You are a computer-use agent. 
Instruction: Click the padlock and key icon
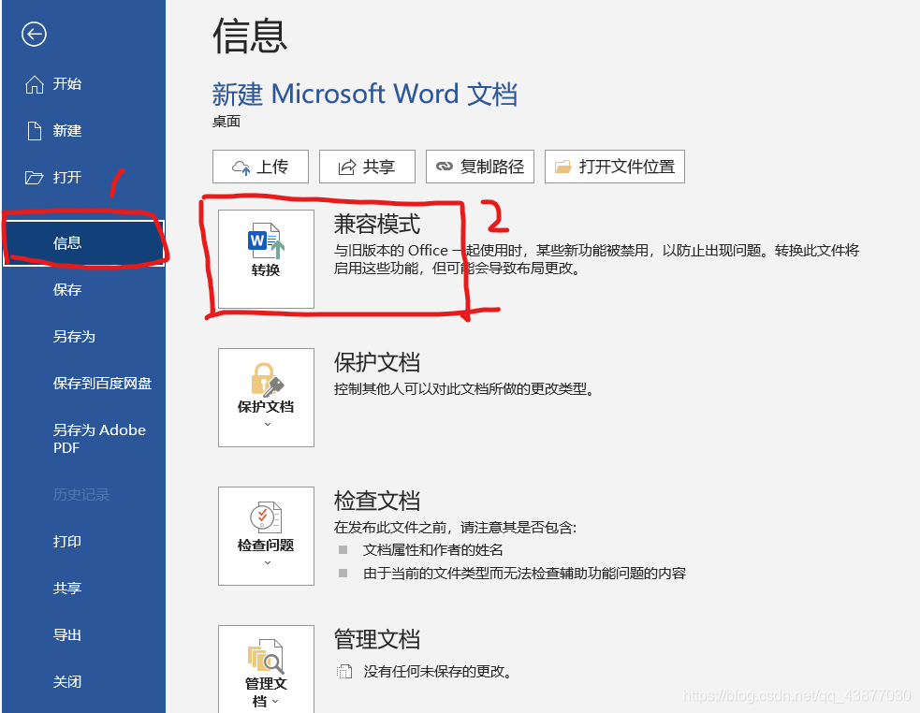267,379
